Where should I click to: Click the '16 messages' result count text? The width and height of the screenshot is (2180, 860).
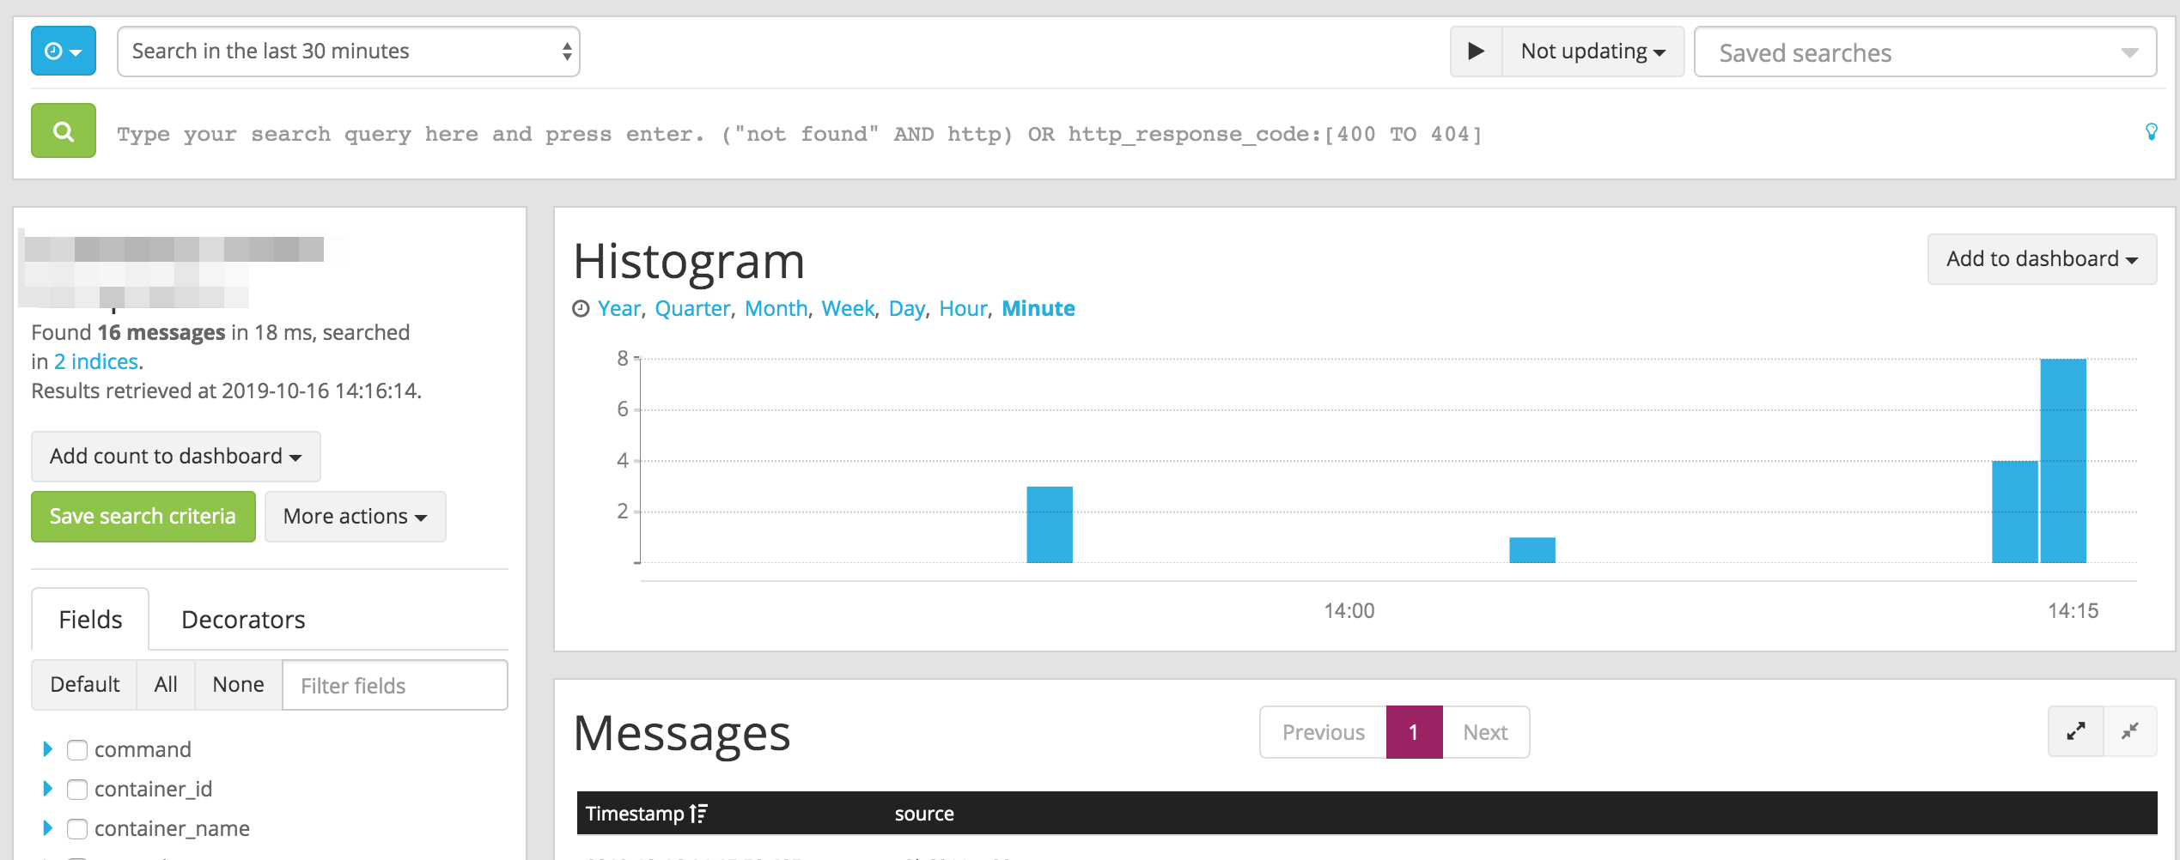click(x=161, y=332)
